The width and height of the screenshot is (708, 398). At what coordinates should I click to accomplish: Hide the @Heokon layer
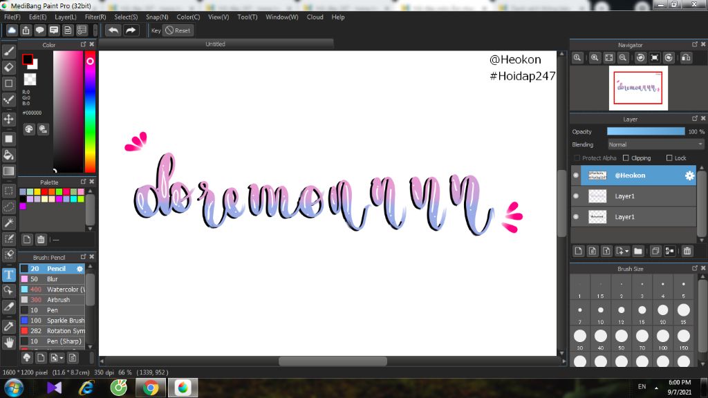coord(576,176)
